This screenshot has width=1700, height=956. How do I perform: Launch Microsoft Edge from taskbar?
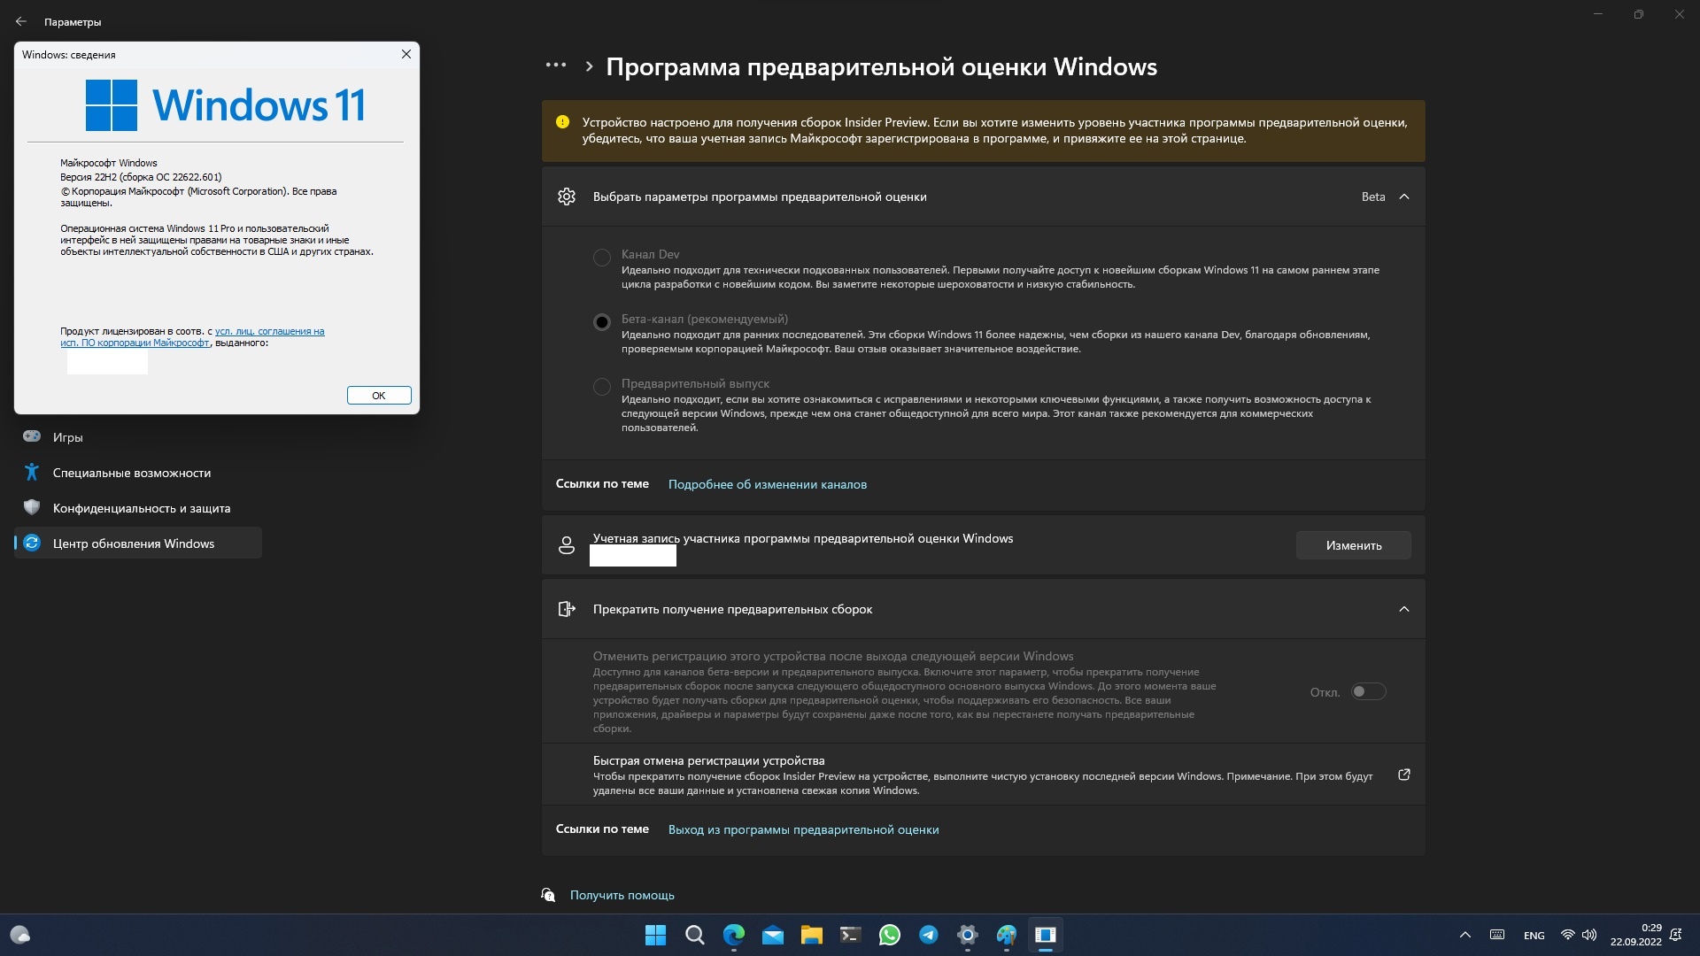734,935
